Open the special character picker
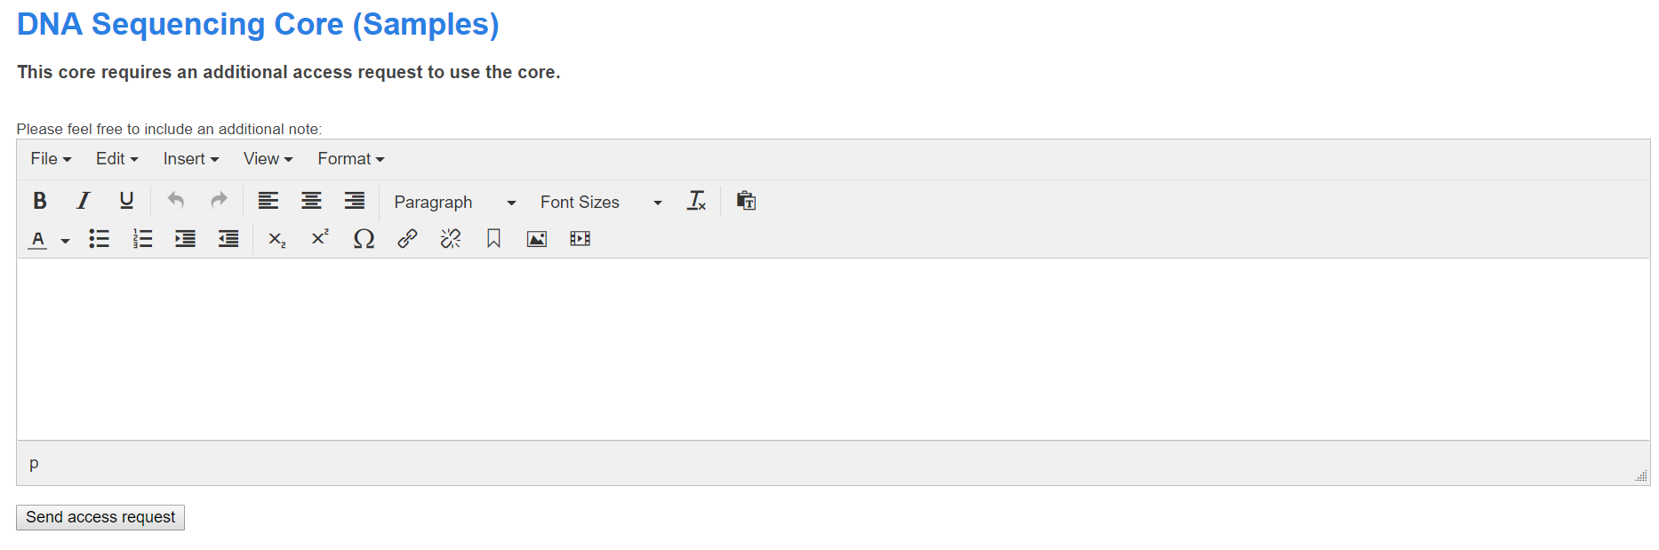Screen dimensions: 1659x550 click(364, 239)
